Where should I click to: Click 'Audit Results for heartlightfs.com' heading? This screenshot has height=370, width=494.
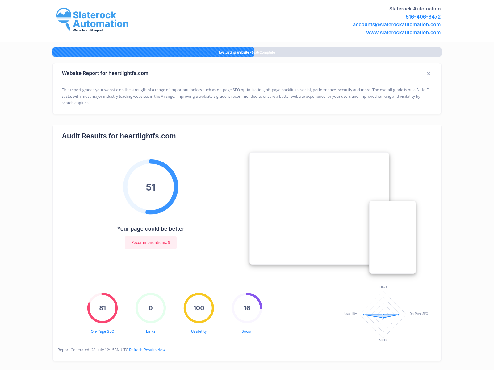(119, 136)
